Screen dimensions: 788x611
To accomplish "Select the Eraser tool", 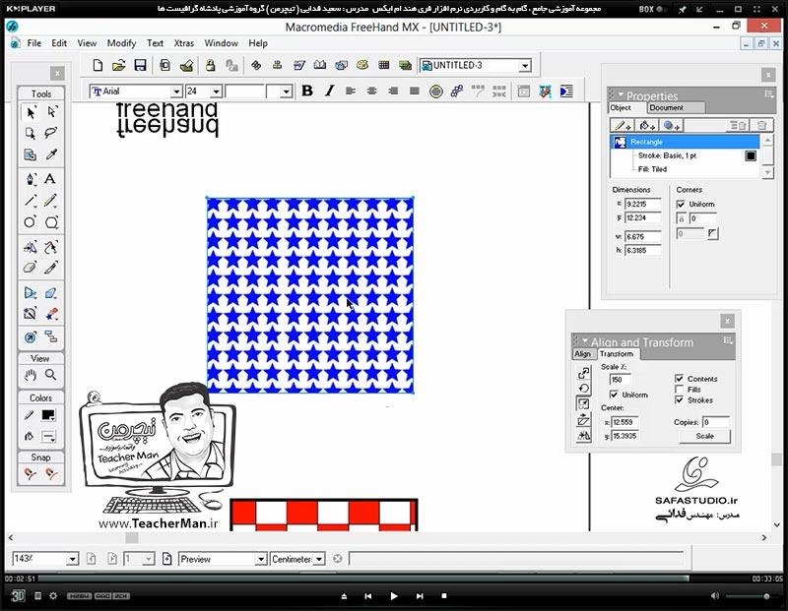I will tap(31, 268).
